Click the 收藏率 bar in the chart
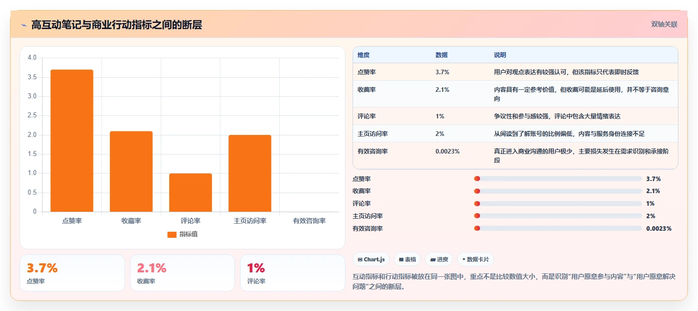 point(131,172)
